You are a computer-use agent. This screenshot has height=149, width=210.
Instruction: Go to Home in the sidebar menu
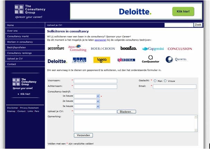pos(25,25)
